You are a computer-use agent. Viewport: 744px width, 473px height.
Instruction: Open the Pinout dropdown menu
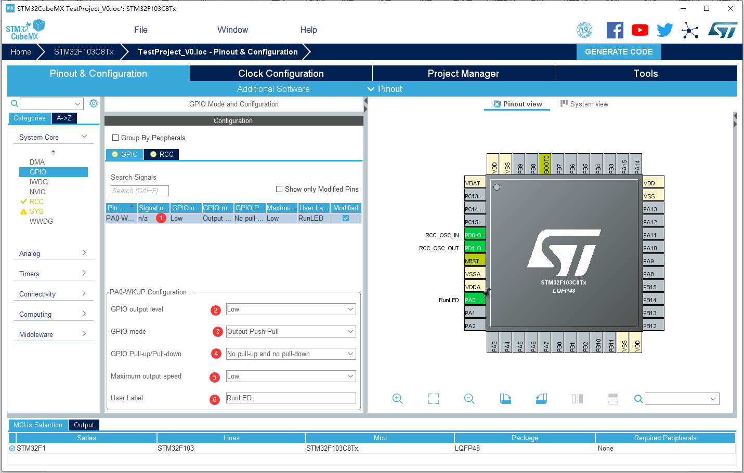click(x=385, y=89)
